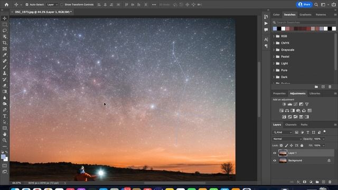
Task: Toggle lock all padlock icon
Action: (x=302, y=146)
